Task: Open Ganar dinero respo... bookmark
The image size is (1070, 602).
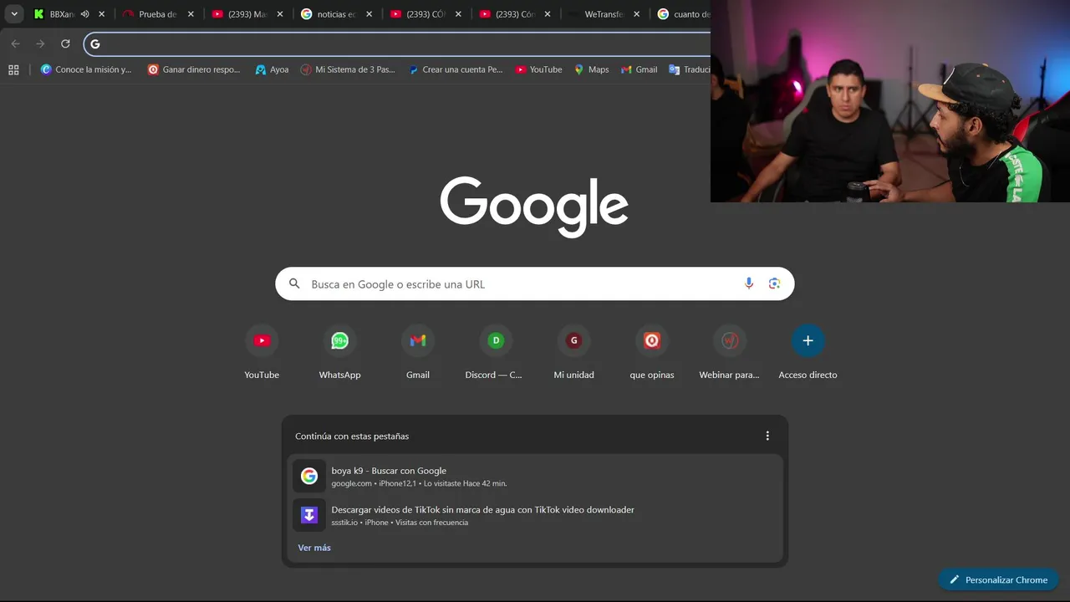Action: click(194, 70)
